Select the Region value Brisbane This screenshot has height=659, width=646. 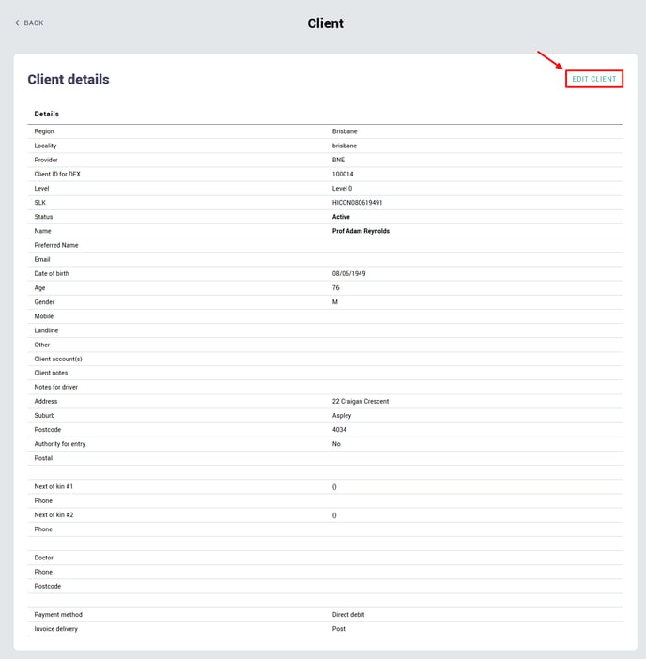click(x=345, y=131)
